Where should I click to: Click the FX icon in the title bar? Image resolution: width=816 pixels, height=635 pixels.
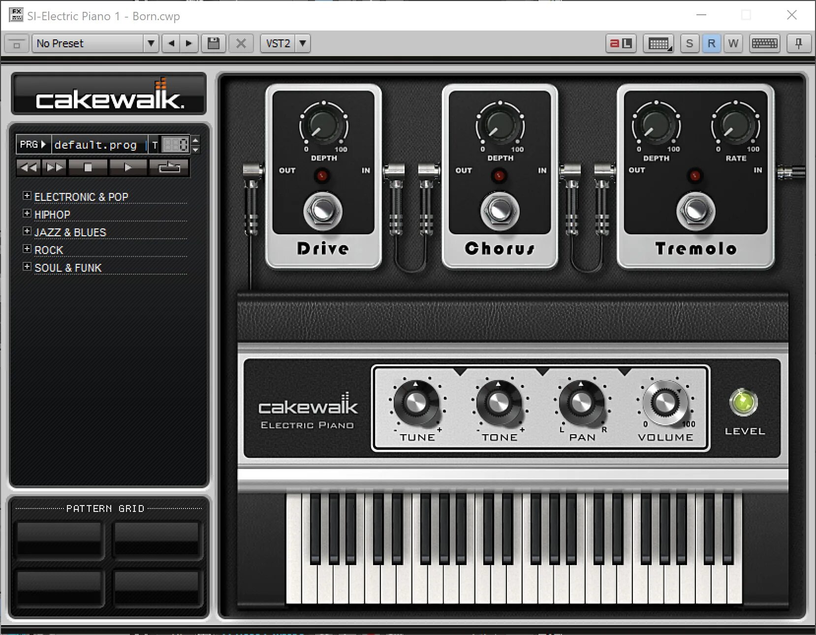(16, 15)
